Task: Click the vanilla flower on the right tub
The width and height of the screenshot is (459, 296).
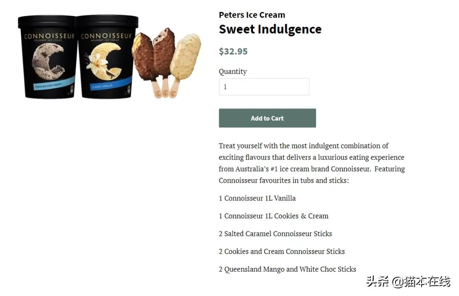Action: coord(97,63)
